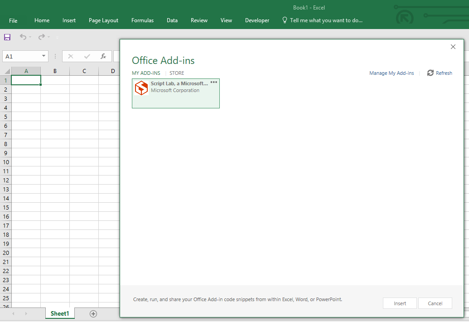The image size is (469, 322).
Task: Select the Script Lab add-in icon
Action: click(141, 88)
